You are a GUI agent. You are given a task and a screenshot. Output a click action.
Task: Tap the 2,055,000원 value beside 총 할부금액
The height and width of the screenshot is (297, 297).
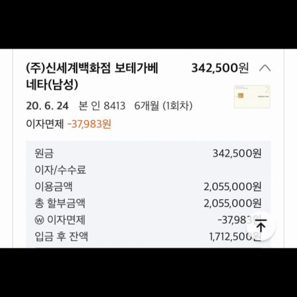point(232,203)
